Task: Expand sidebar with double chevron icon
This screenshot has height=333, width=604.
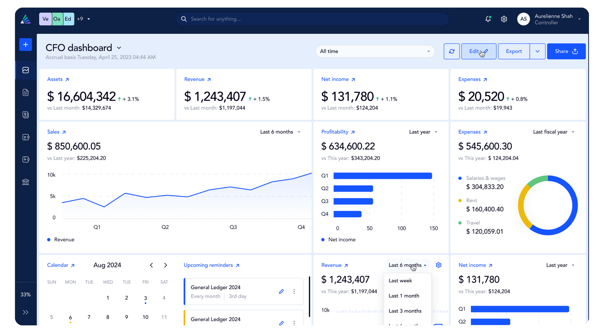Action: click(26, 312)
